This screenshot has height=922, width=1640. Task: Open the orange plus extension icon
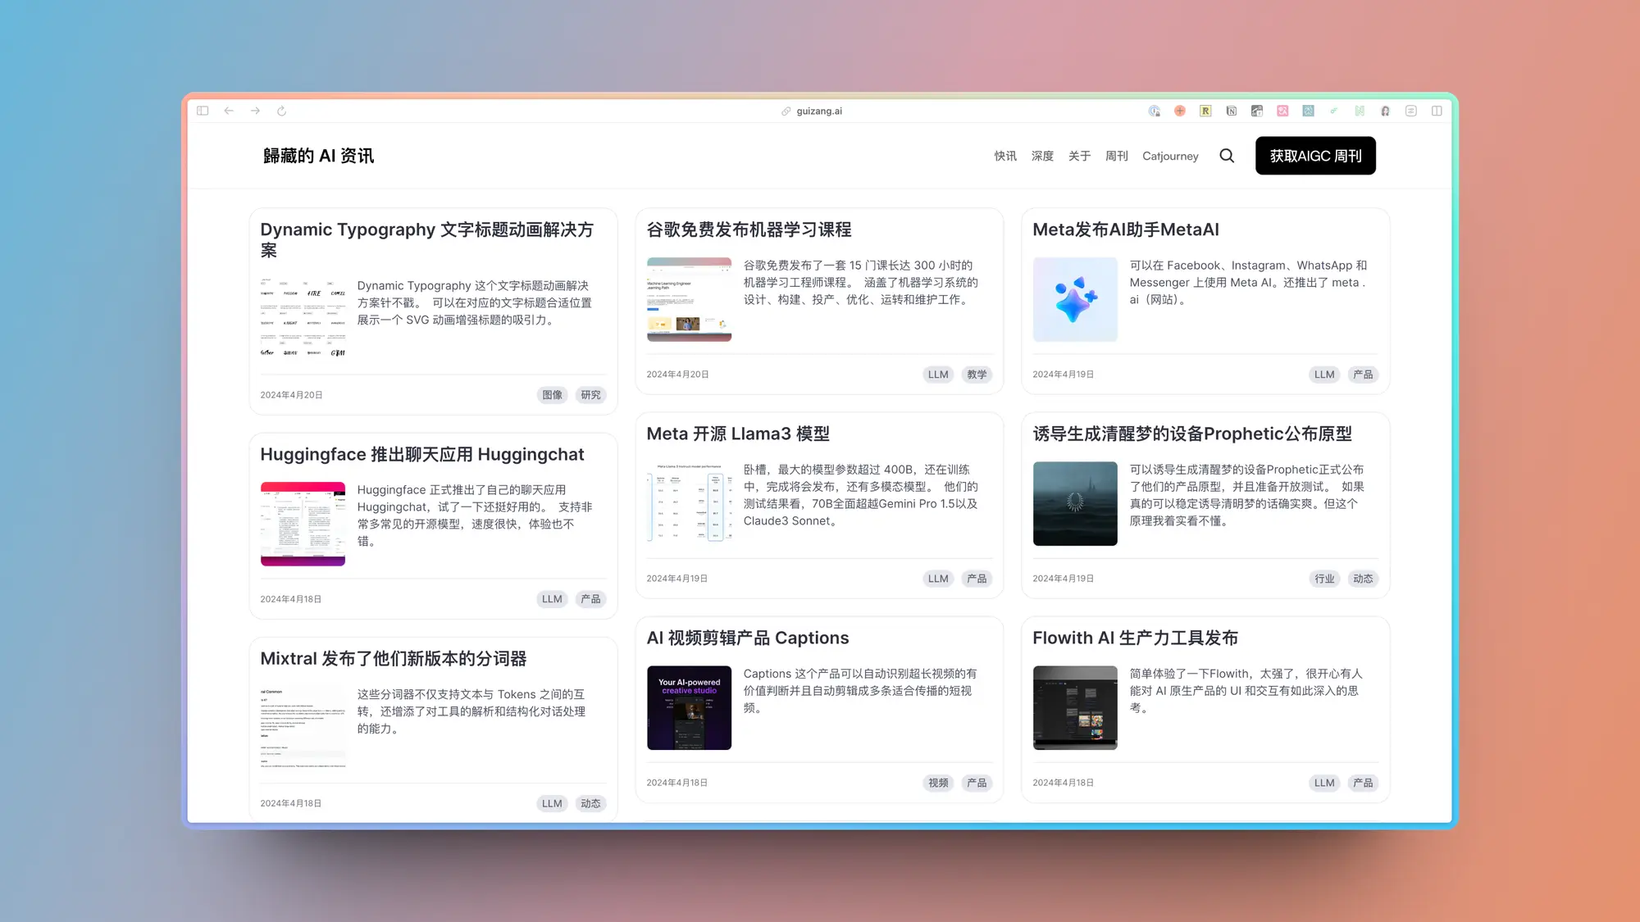[x=1179, y=111]
